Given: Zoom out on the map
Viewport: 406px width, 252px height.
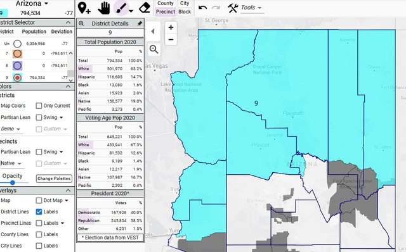Looking at the screenshot, I should [171, 39].
